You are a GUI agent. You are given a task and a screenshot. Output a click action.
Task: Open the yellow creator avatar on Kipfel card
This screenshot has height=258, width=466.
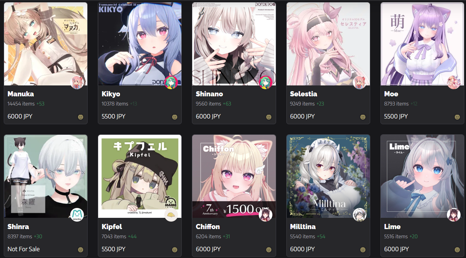click(x=171, y=215)
